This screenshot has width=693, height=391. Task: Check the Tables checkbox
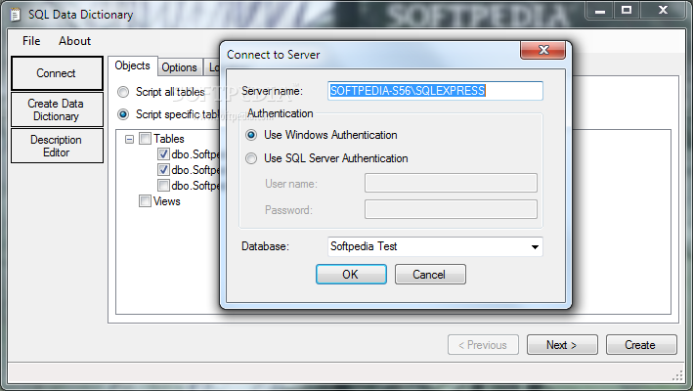[x=145, y=139]
